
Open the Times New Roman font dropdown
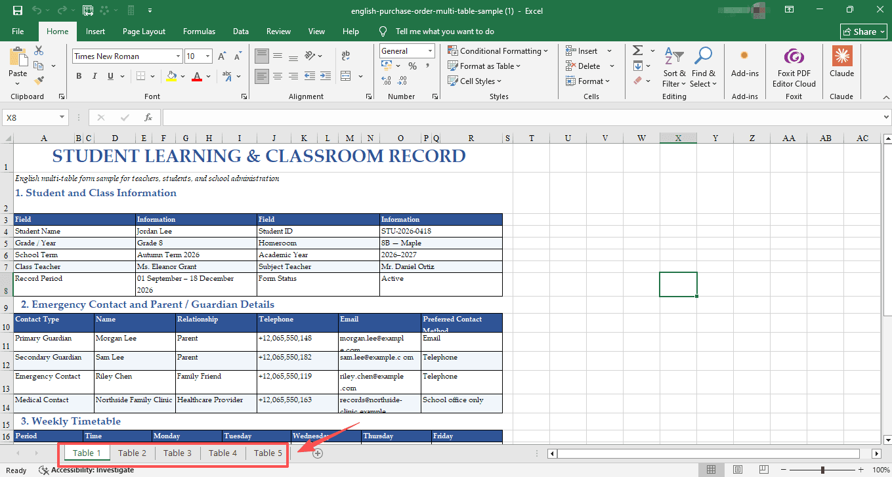(x=177, y=56)
